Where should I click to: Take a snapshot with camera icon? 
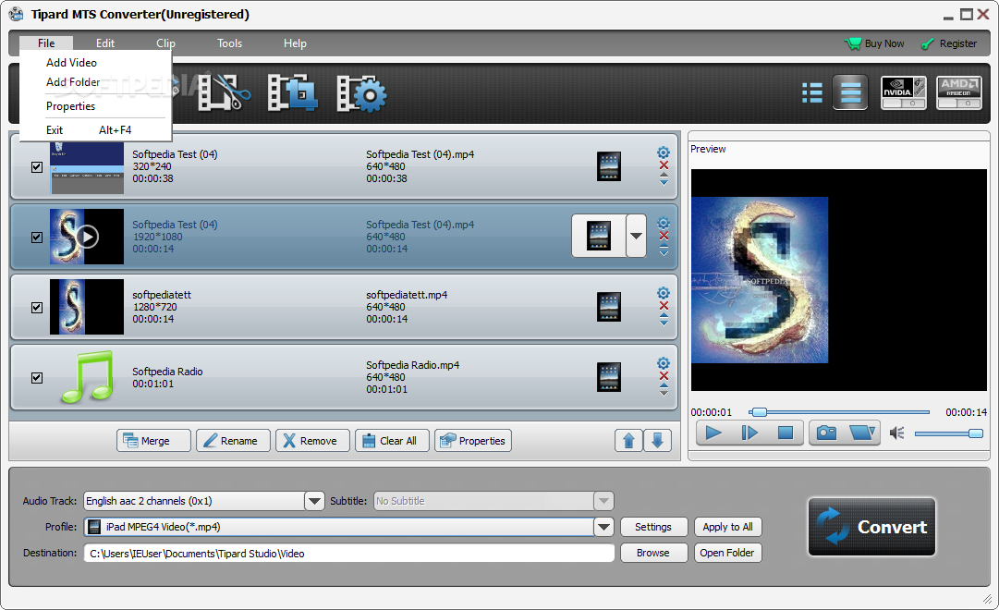click(826, 433)
